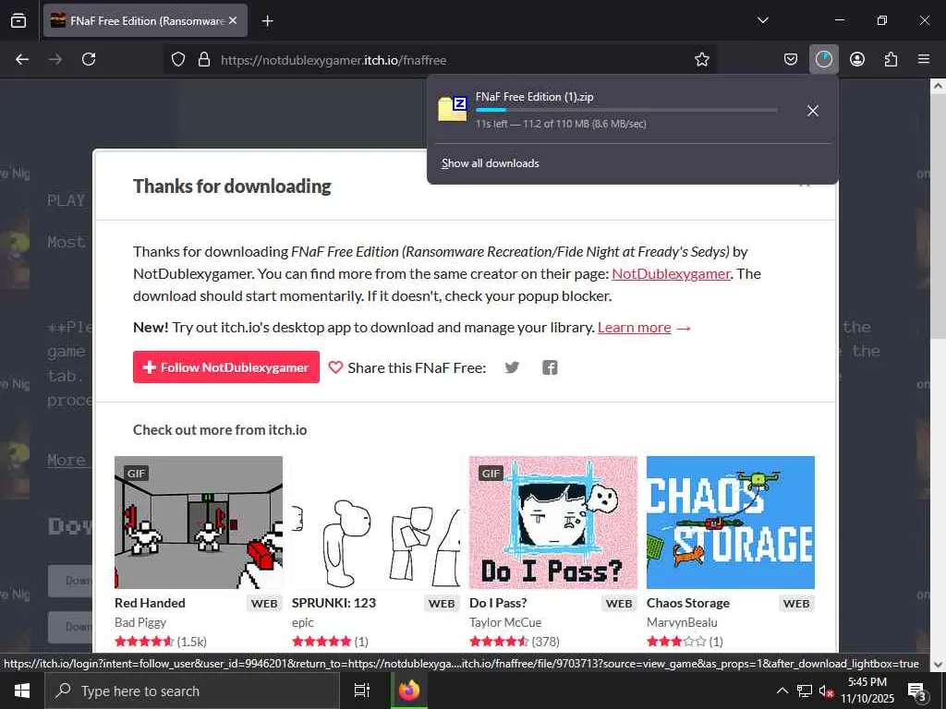The width and height of the screenshot is (946, 709).
Task: Expand the list all tabs chevron
Action: coord(762,20)
